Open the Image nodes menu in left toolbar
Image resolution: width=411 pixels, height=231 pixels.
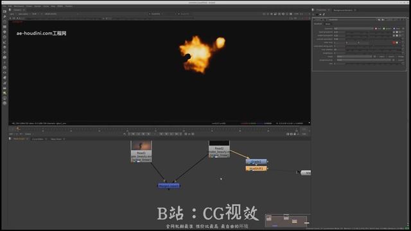point(4,12)
